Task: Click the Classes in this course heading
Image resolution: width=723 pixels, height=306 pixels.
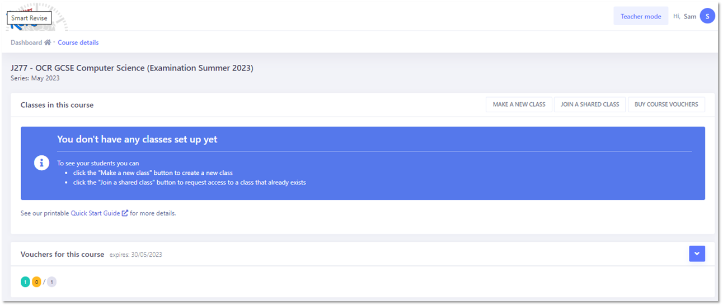Action: [57, 105]
